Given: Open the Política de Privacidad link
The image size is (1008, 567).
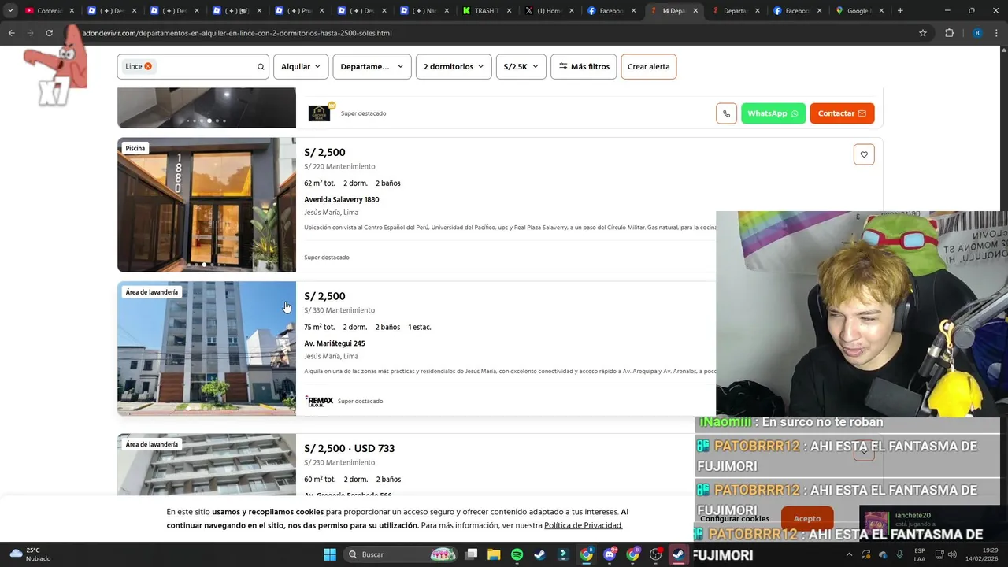Looking at the screenshot, I should click(583, 525).
